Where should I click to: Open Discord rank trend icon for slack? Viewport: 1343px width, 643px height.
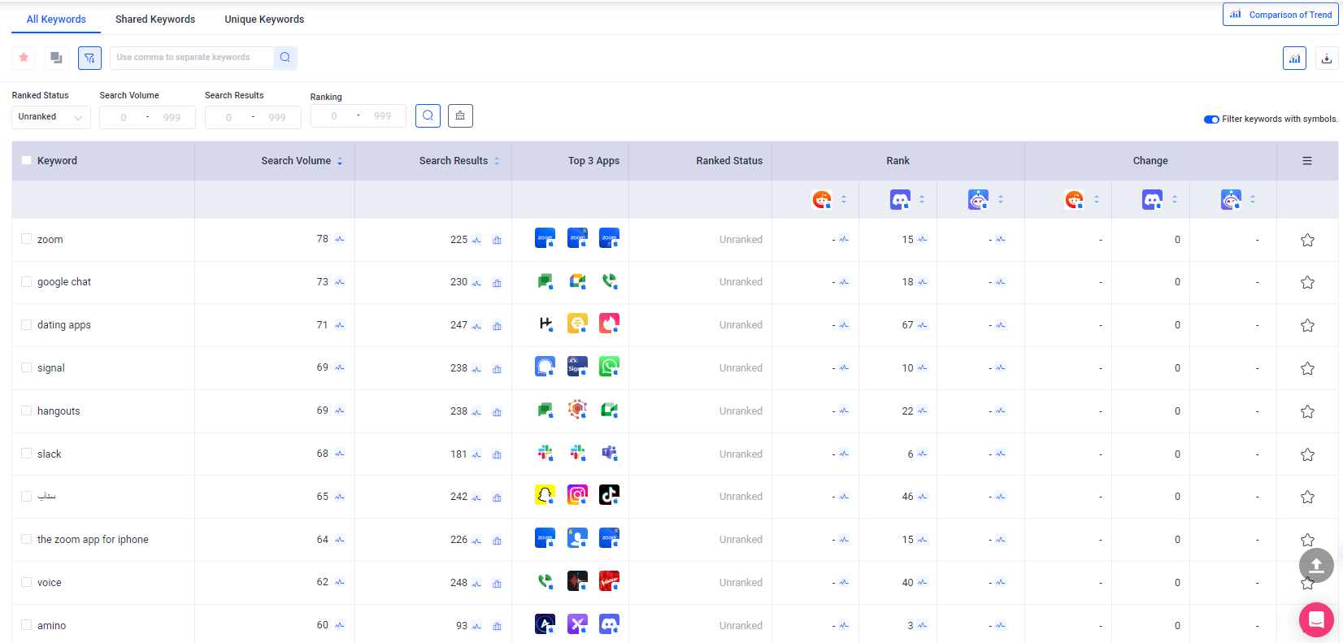pos(922,454)
